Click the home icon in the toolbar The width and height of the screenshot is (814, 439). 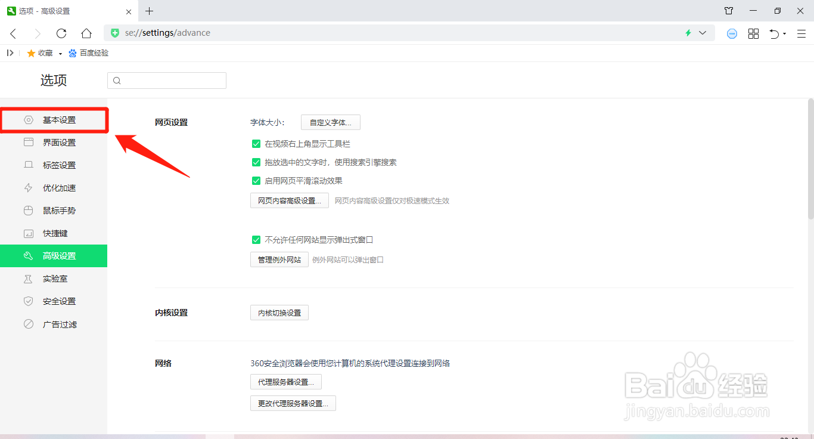pyautogui.click(x=86, y=33)
